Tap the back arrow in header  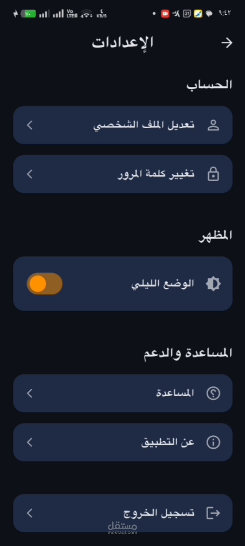(227, 43)
